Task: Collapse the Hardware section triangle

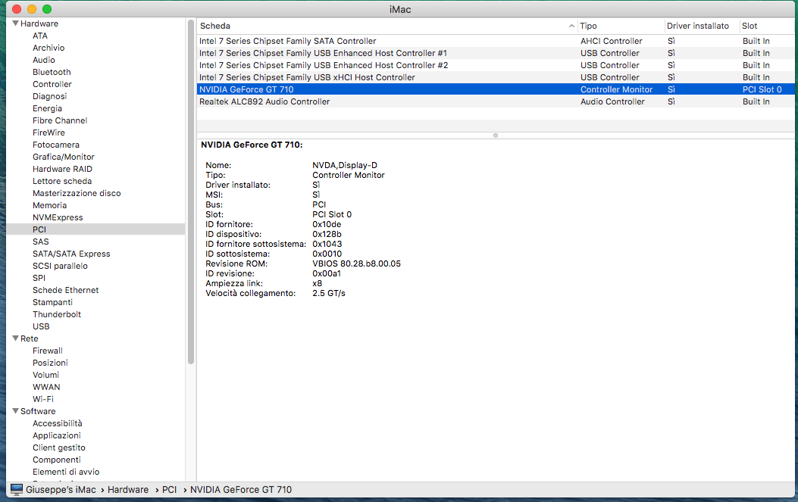Action: pos(16,23)
